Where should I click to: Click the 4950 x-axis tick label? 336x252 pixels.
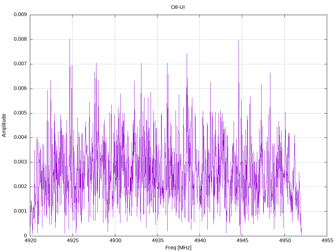pyautogui.click(x=285, y=241)
